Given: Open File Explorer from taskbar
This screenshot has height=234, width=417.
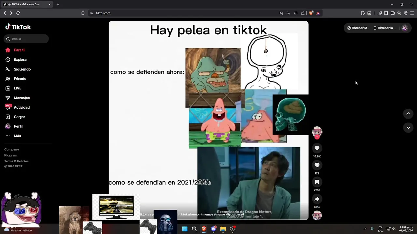Looking at the screenshot, I should pos(223,229).
